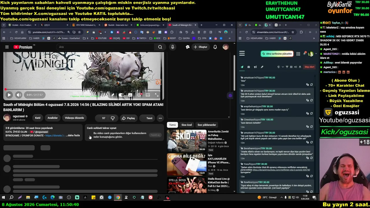Open the 'GEÇMİŞ' bookmark

[114, 38]
